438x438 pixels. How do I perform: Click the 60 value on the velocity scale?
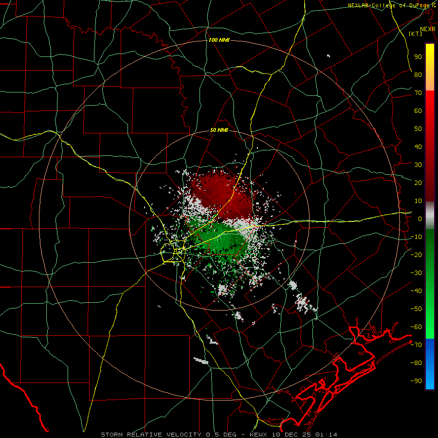coord(418,110)
